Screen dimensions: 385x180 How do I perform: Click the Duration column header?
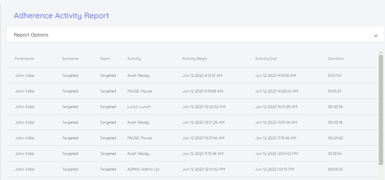click(x=336, y=59)
